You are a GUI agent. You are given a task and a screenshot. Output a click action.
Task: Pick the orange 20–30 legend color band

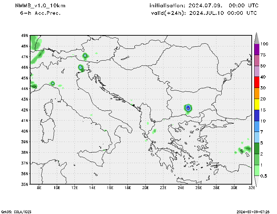257,93
